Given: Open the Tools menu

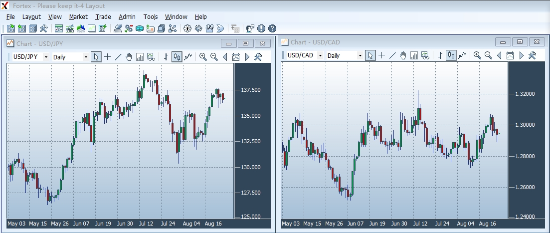Looking at the screenshot, I should pos(151,17).
